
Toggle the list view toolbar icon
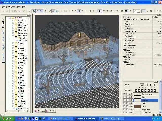tap(37, 11)
